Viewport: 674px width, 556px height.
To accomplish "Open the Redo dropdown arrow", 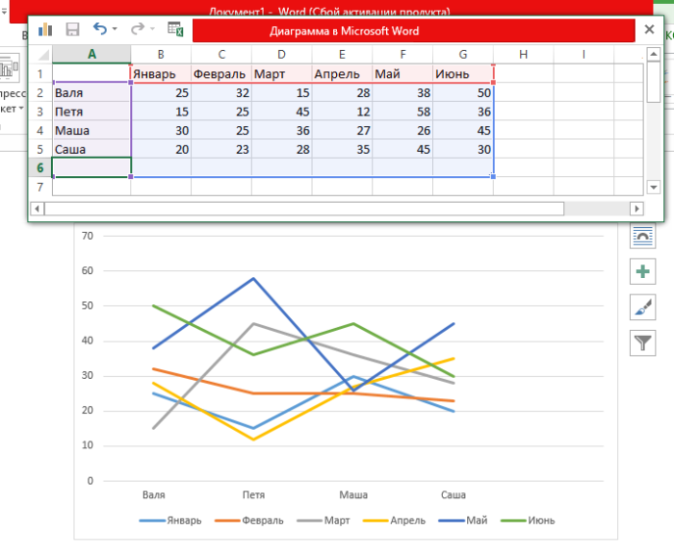I will coord(152,29).
